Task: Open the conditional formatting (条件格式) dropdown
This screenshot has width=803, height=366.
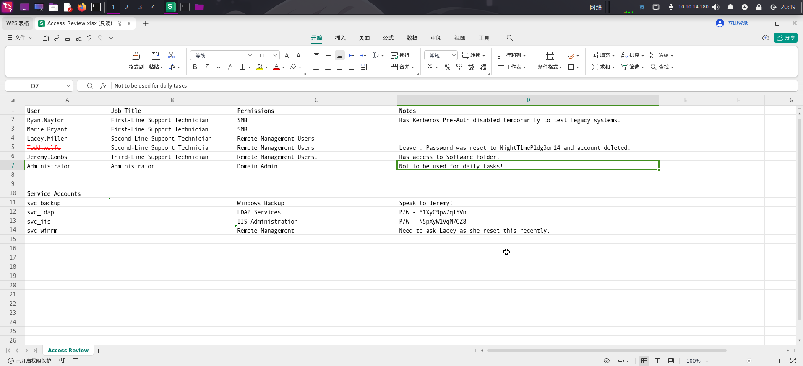Action: coord(550,67)
